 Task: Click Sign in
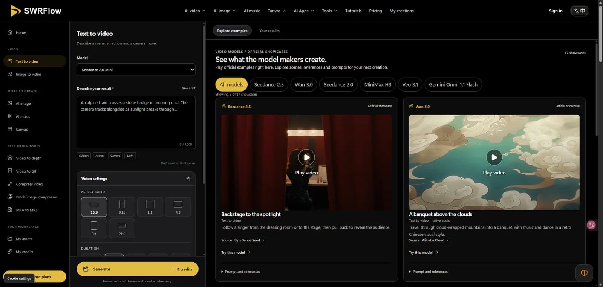556,11
